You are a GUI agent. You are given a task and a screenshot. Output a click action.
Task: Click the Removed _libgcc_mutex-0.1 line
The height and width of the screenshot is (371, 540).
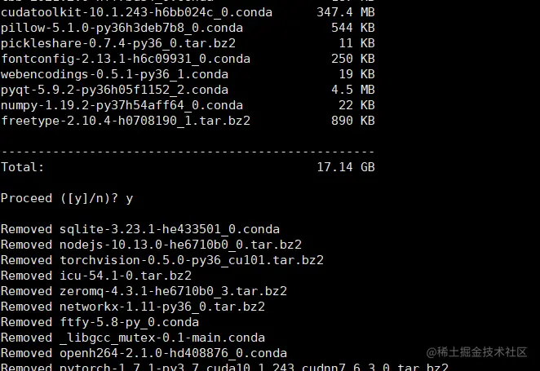point(133,338)
